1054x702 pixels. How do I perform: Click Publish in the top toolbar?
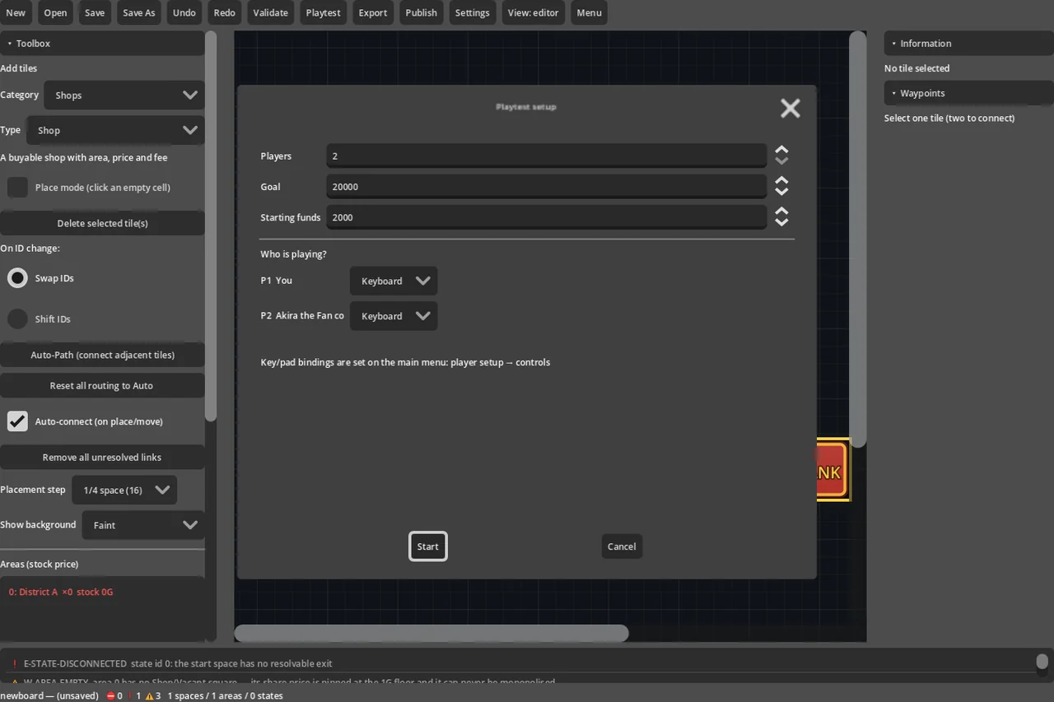tap(421, 12)
